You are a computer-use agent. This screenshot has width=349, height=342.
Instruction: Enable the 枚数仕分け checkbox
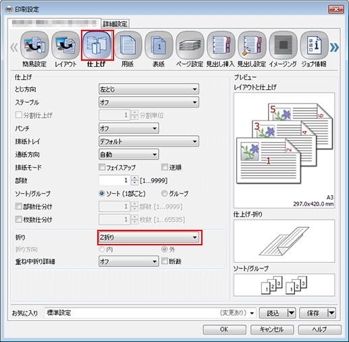[x=18, y=219]
